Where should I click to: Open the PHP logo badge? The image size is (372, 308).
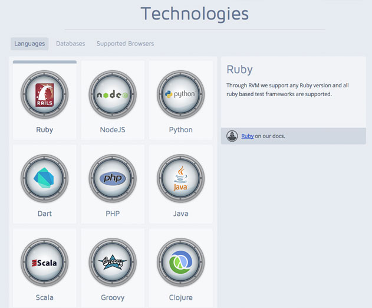tap(113, 178)
